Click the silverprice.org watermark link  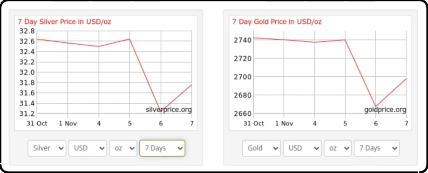coord(169,110)
